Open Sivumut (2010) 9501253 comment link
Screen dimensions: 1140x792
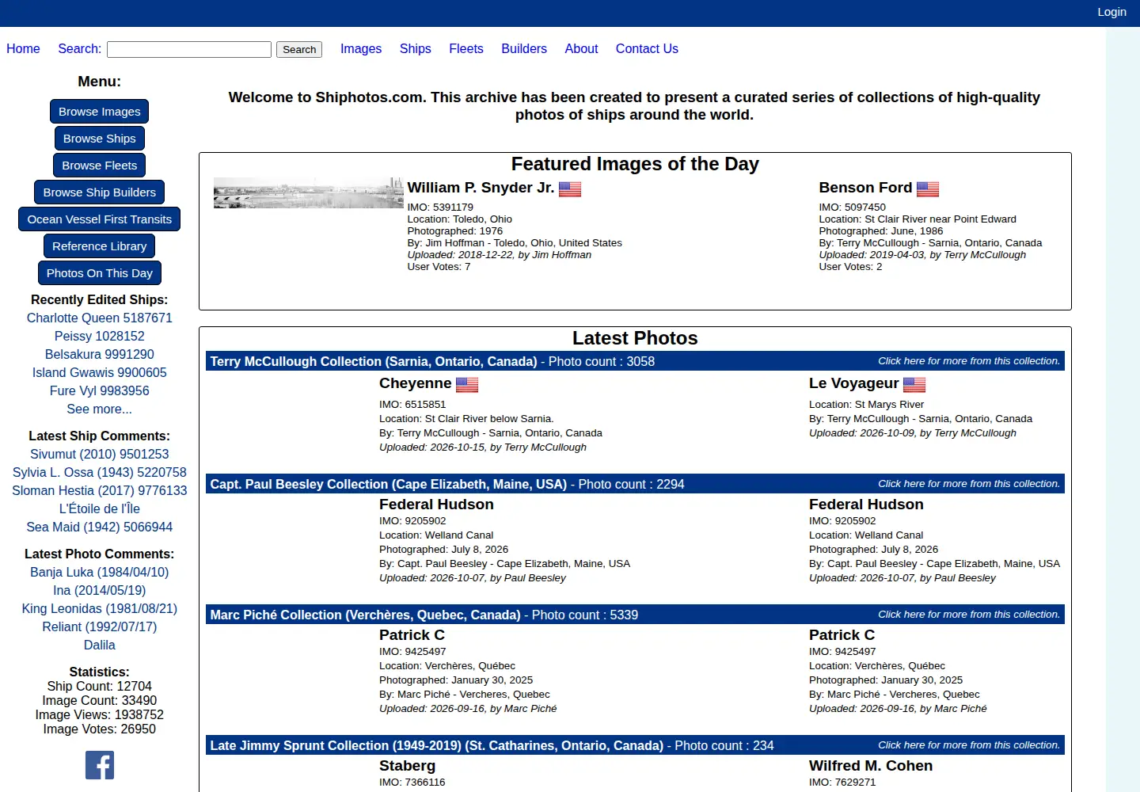click(100, 454)
